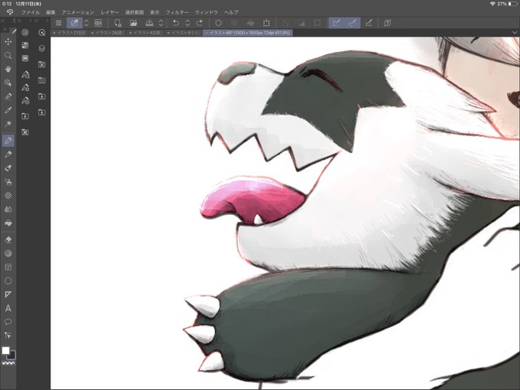The width and height of the screenshot is (520, 390).
Task: Click the Save icon in command bar
Action: (x=149, y=23)
